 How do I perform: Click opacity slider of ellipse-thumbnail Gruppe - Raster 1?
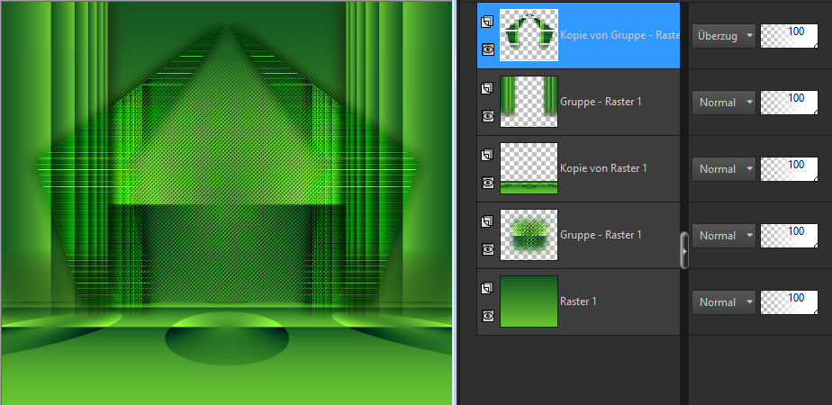[x=789, y=236]
